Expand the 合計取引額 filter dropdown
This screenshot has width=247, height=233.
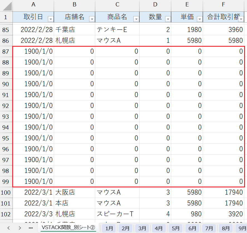click(x=241, y=19)
